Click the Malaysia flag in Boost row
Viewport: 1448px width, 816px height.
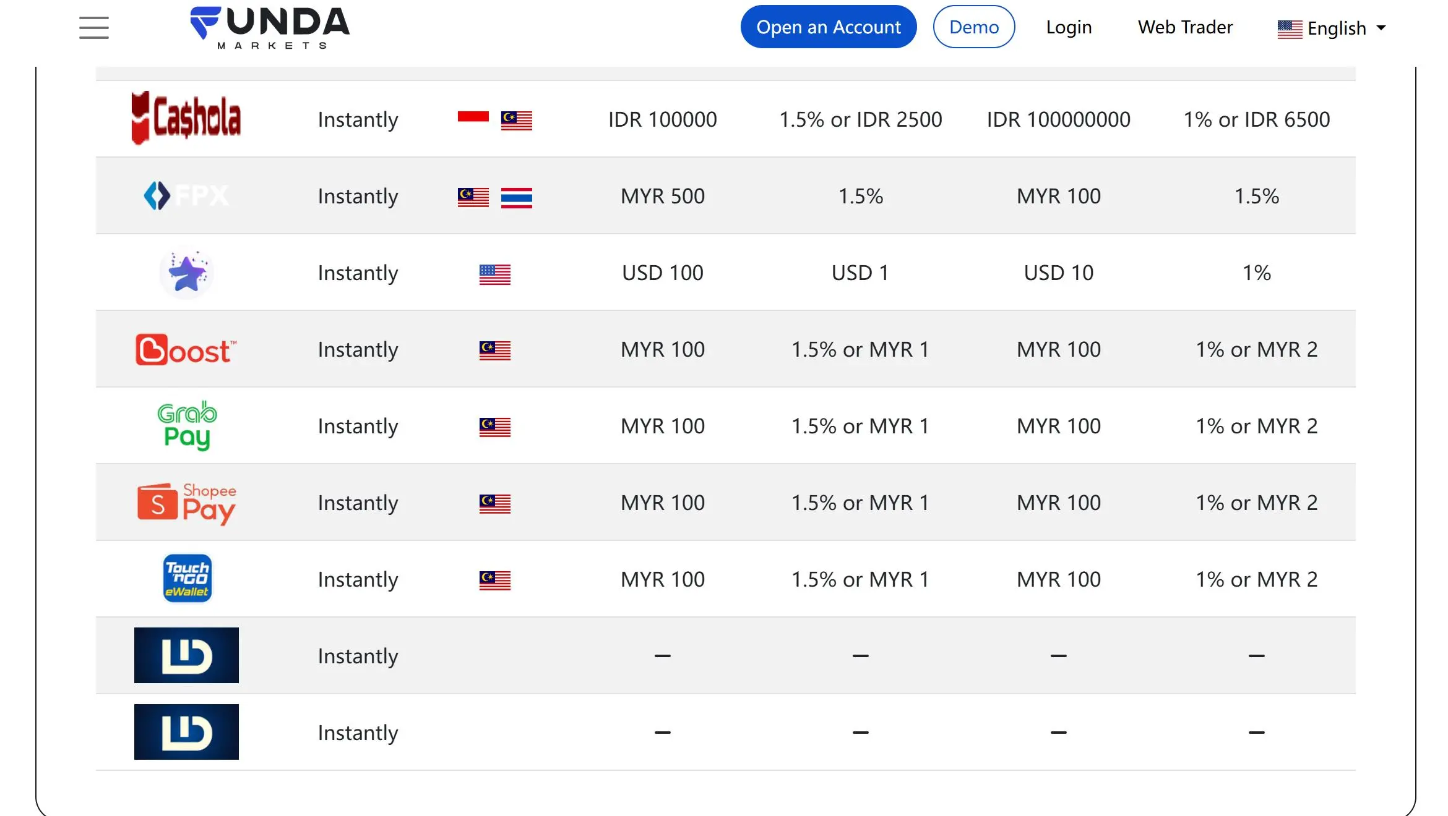coord(495,351)
